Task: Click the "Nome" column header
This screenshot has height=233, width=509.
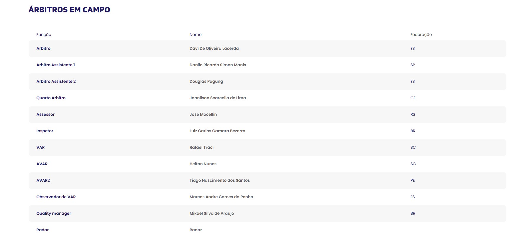Action: (196, 35)
